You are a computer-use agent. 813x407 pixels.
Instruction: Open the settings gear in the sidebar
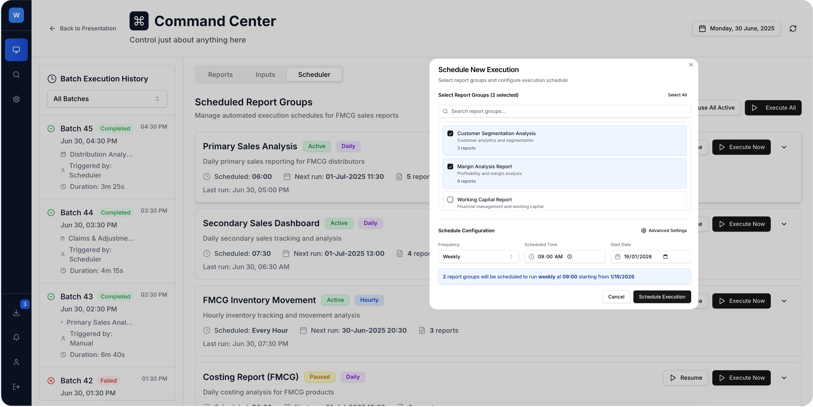(x=16, y=99)
